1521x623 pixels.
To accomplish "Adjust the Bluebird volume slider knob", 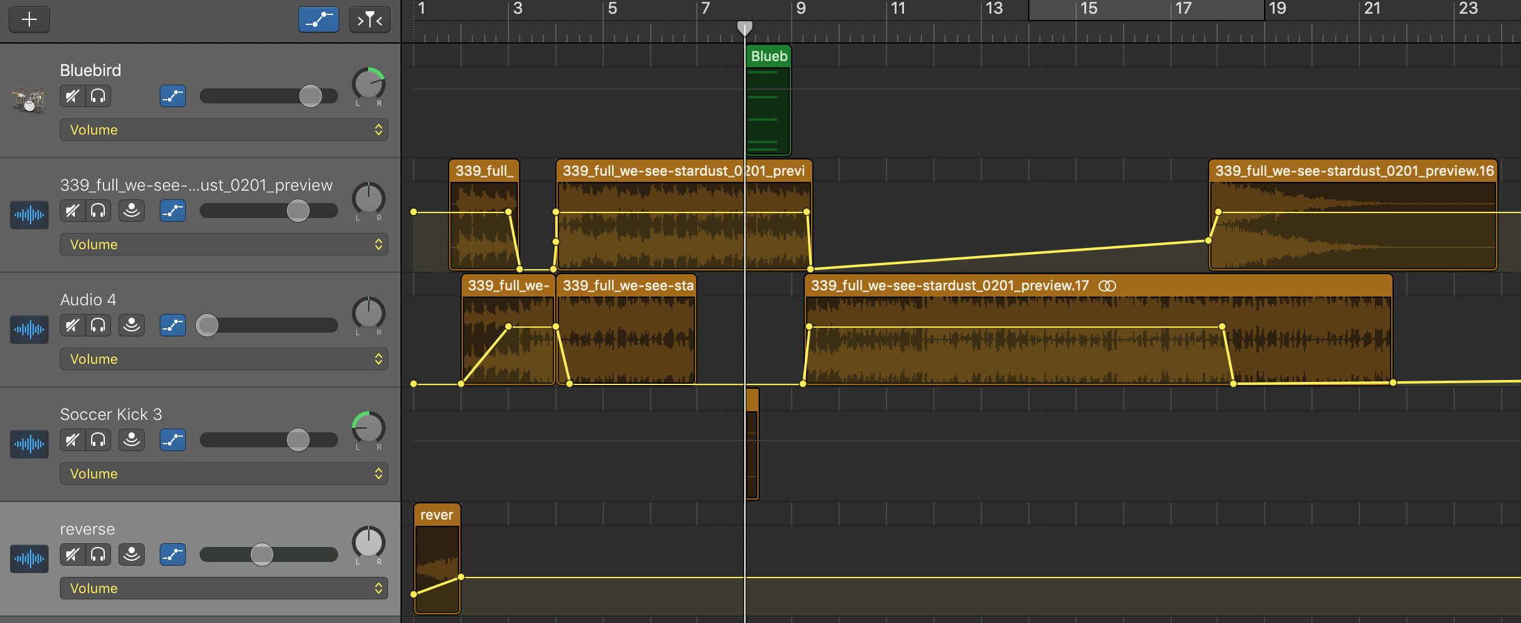I will click(x=311, y=96).
